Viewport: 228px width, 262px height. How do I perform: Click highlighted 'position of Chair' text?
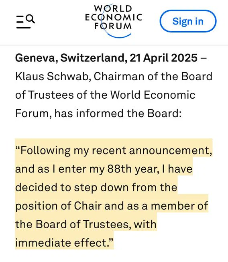pyautogui.click(x=59, y=206)
